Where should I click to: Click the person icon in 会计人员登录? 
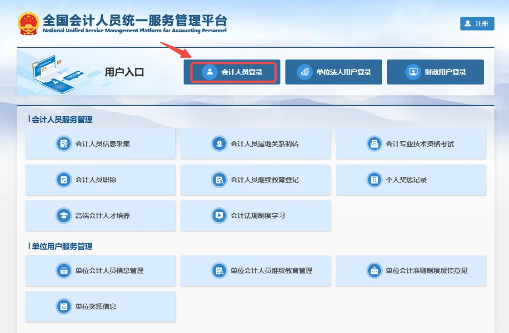tap(210, 72)
